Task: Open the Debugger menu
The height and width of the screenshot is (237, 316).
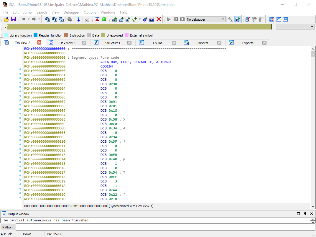Action: pos(71,12)
